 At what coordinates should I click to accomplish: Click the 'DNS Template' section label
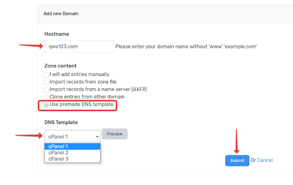61,122
